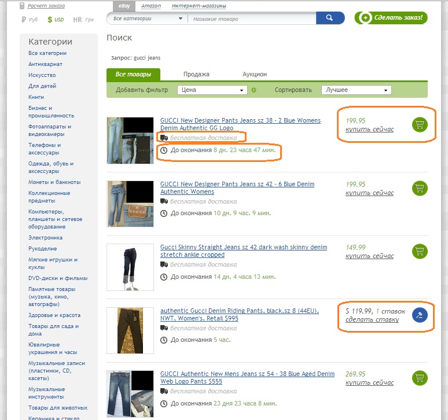Click the blue bid gavel icon
The width and height of the screenshot is (448, 420).
[x=419, y=315]
